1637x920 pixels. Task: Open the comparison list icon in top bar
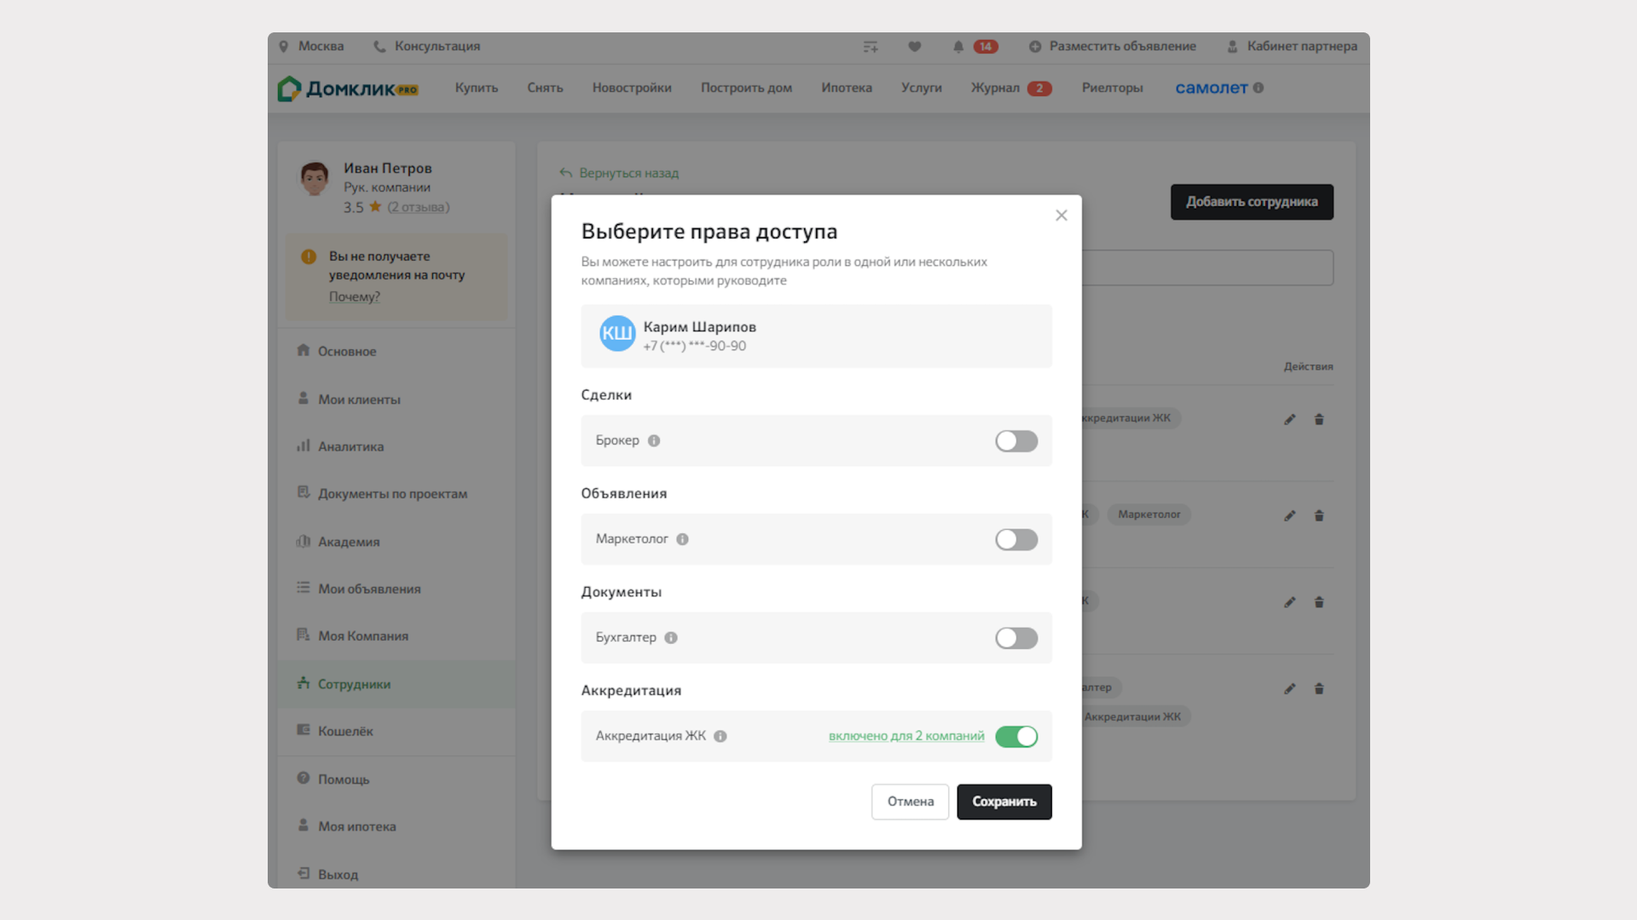[x=871, y=47]
